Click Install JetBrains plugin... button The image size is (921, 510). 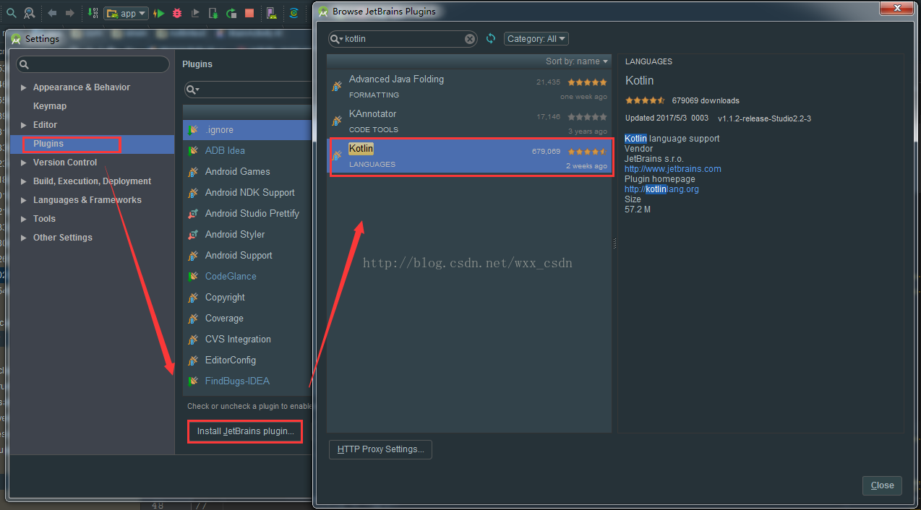click(x=245, y=431)
